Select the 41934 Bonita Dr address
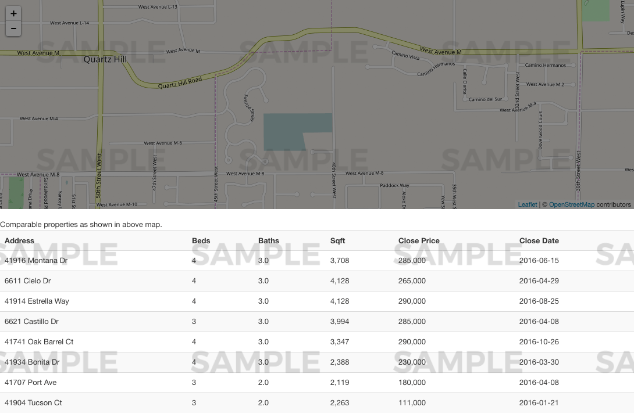 tap(32, 362)
